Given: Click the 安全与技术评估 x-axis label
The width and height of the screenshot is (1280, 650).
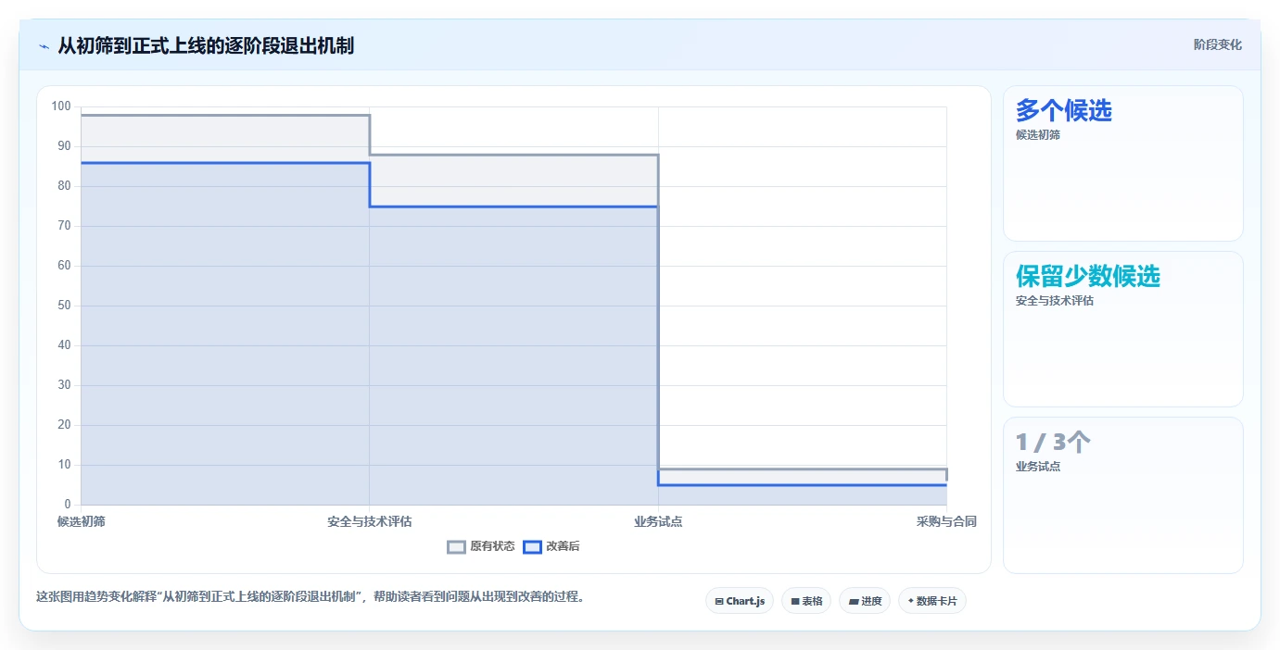Looking at the screenshot, I should coord(370,521).
